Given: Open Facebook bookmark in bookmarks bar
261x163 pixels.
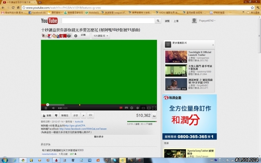Looking at the screenshot, I should click(37, 13).
